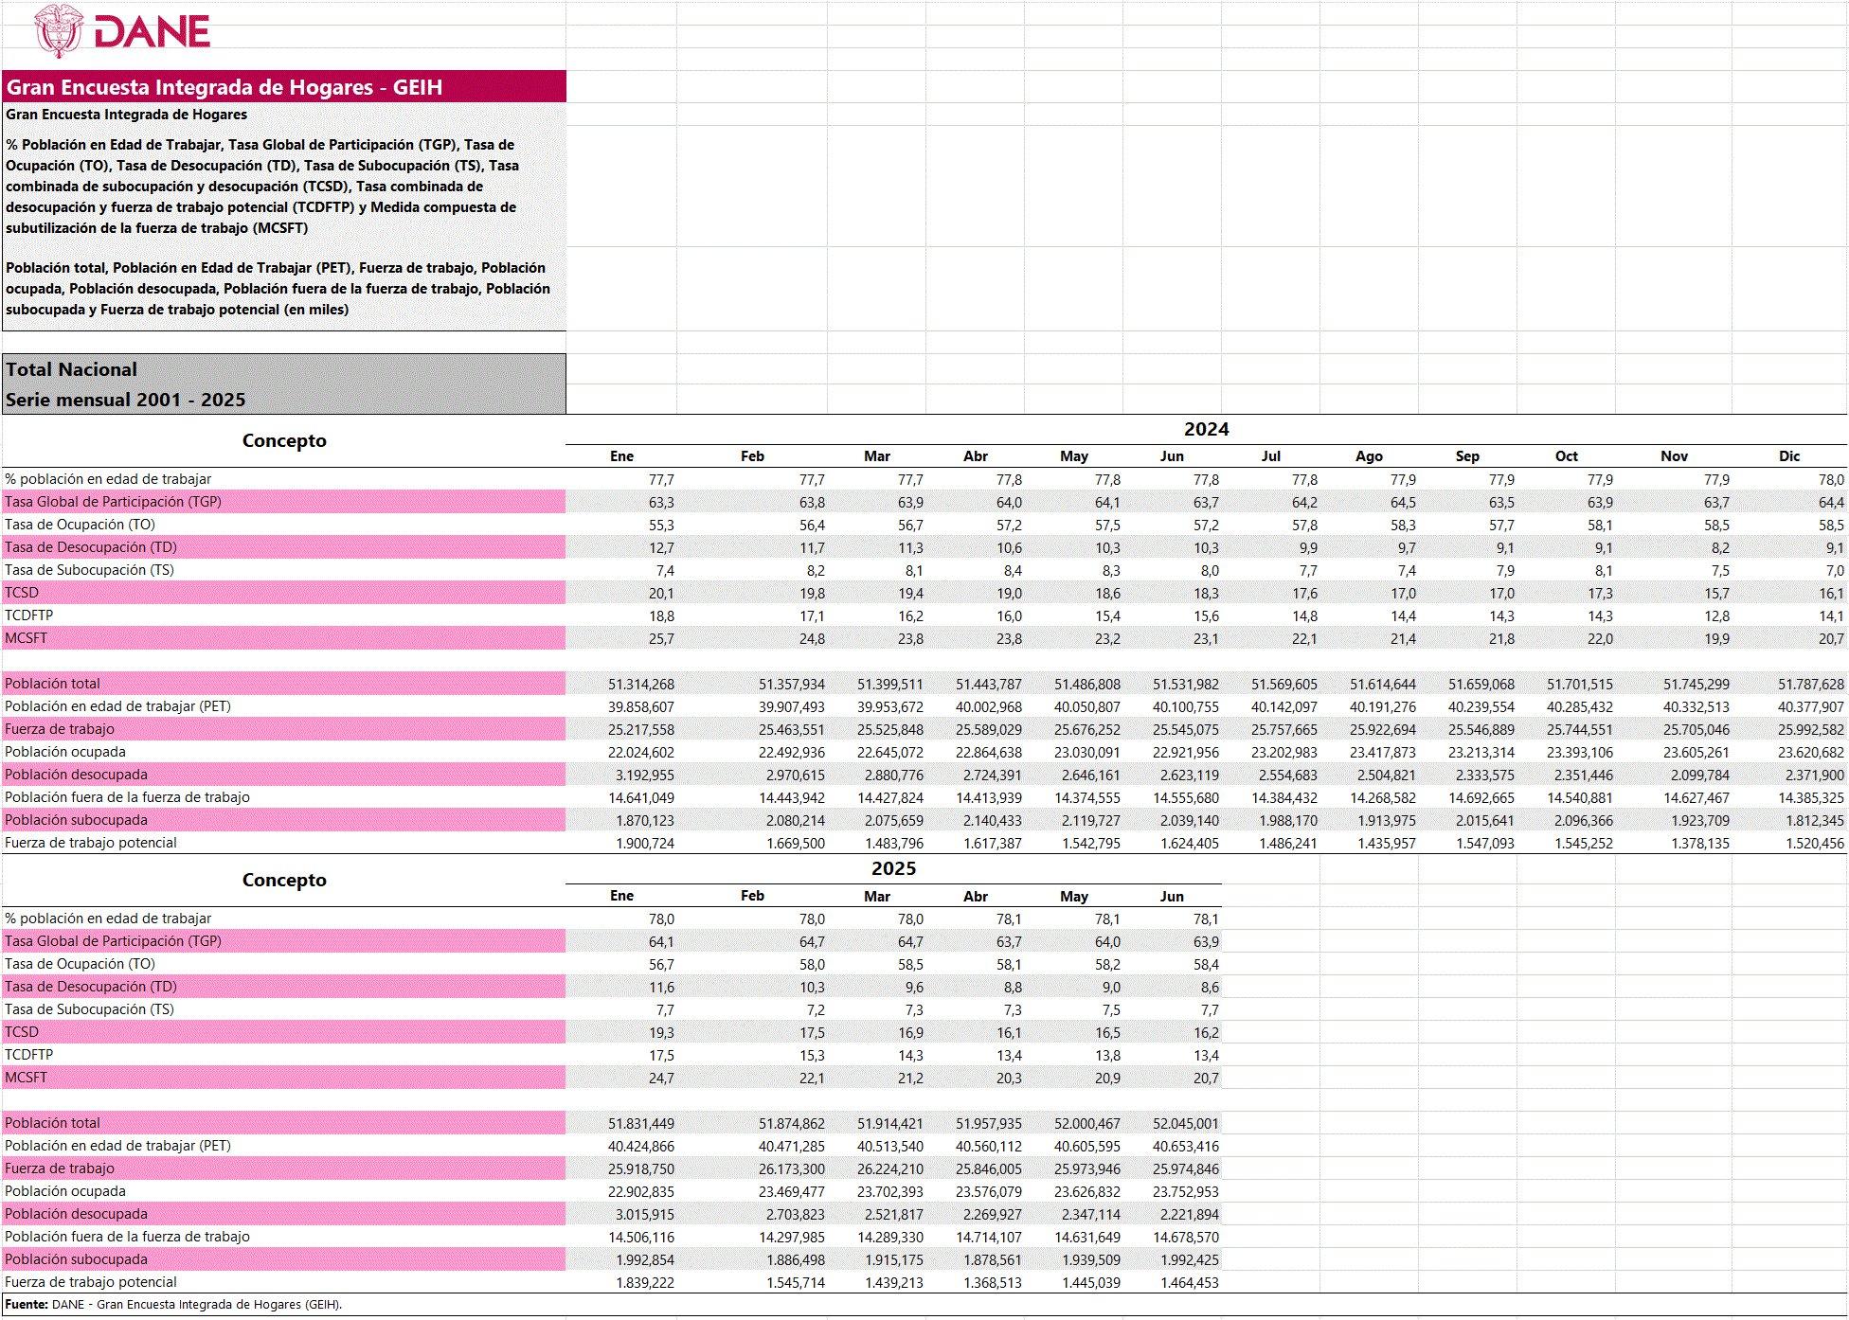Click 2025 Abr TCDFTP value 13,4

(1009, 1056)
